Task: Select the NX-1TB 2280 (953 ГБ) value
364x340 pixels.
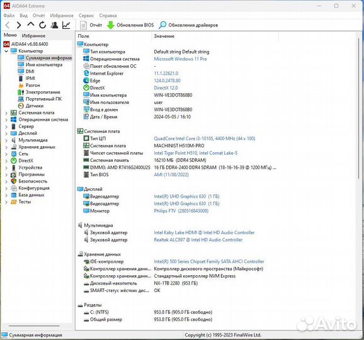Action: click(x=176, y=283)
